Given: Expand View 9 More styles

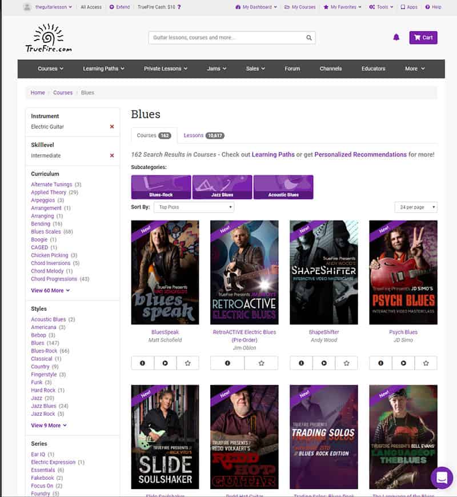Looking at the screenshot, I should [x=49, y=426].
